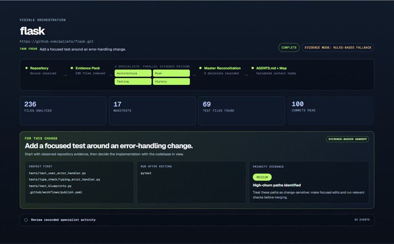
Task: Click tests/type_check/typing_error_handler.py path
Action: click(65, 179)
